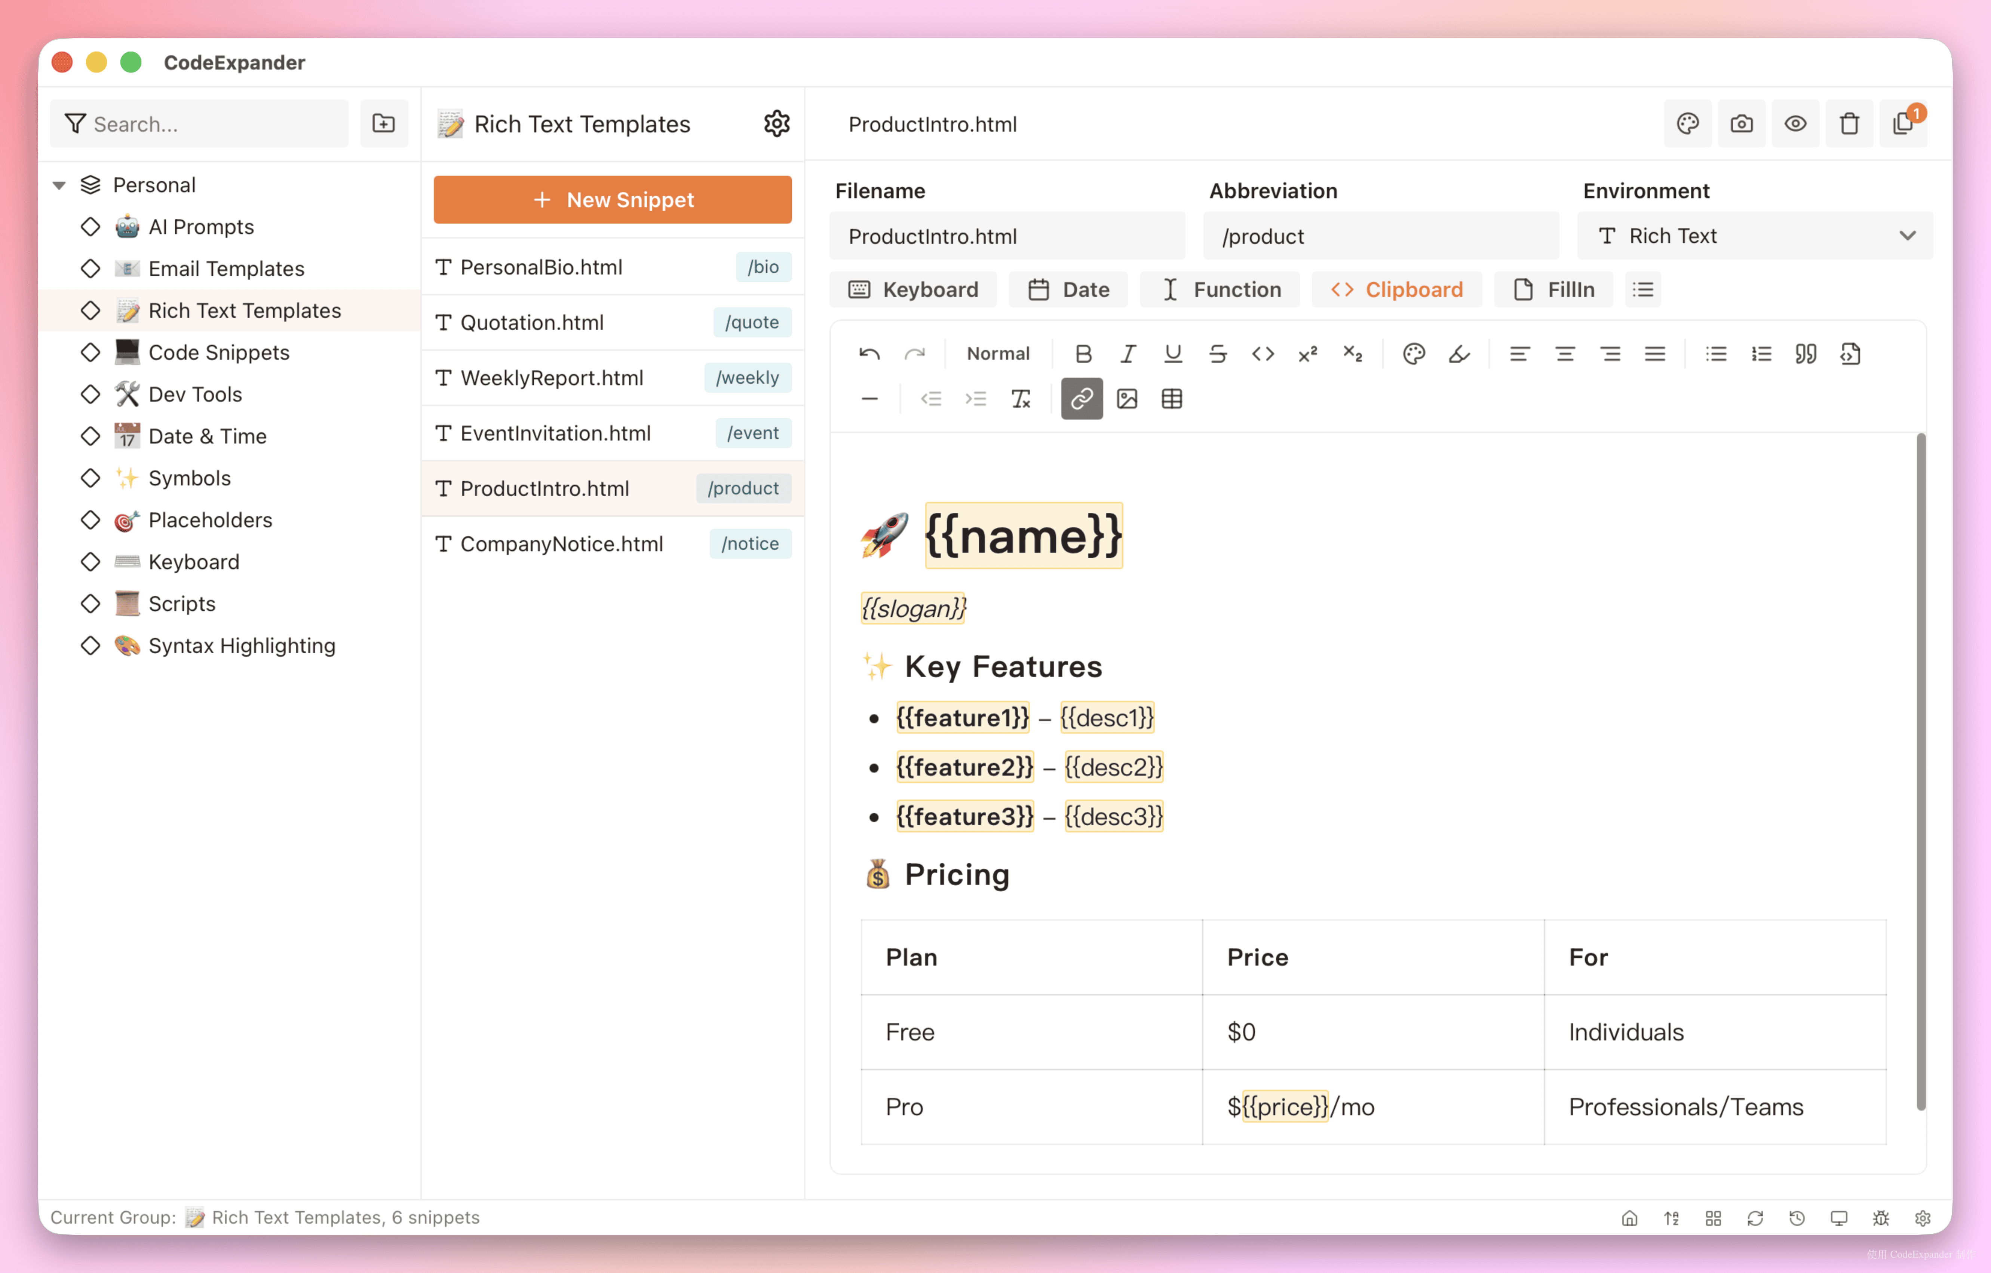
Task: Toggle superscript formatting
Action: click(1307, 354)
